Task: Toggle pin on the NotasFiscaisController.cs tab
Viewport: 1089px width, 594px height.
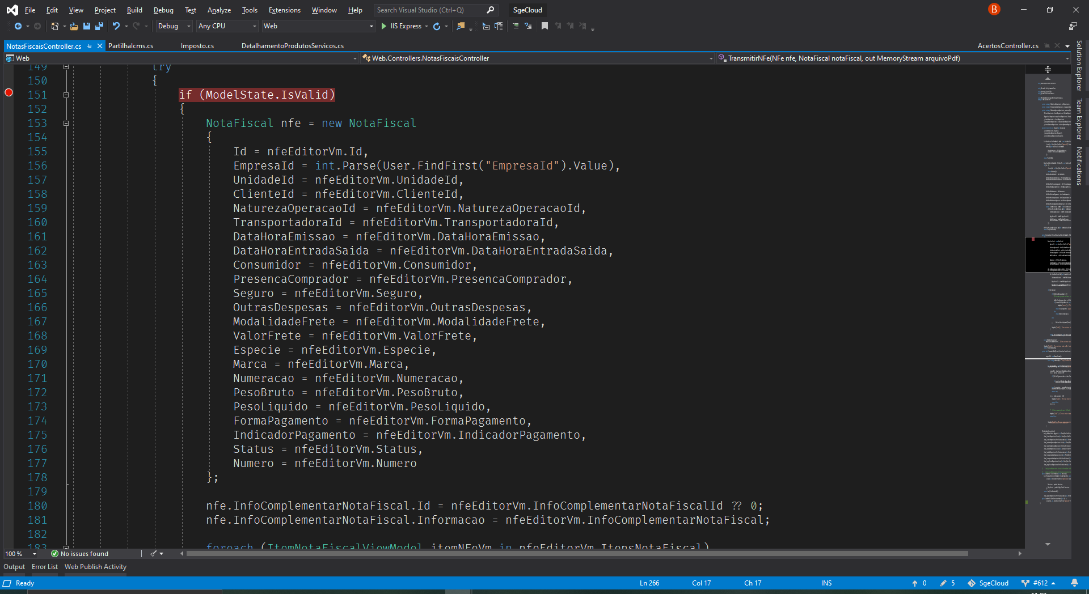Action: [x=90, y=46]
